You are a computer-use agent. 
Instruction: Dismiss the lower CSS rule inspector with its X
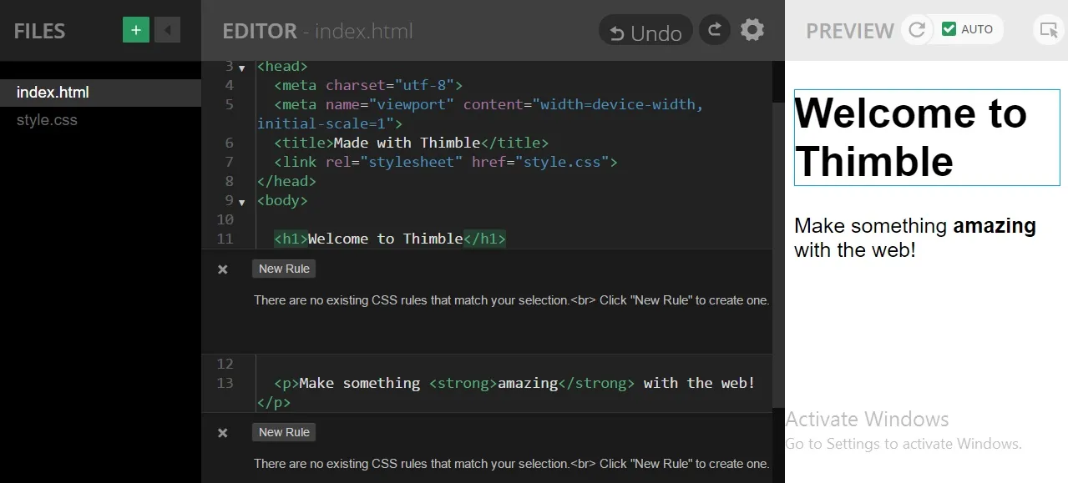click(221, 432)
